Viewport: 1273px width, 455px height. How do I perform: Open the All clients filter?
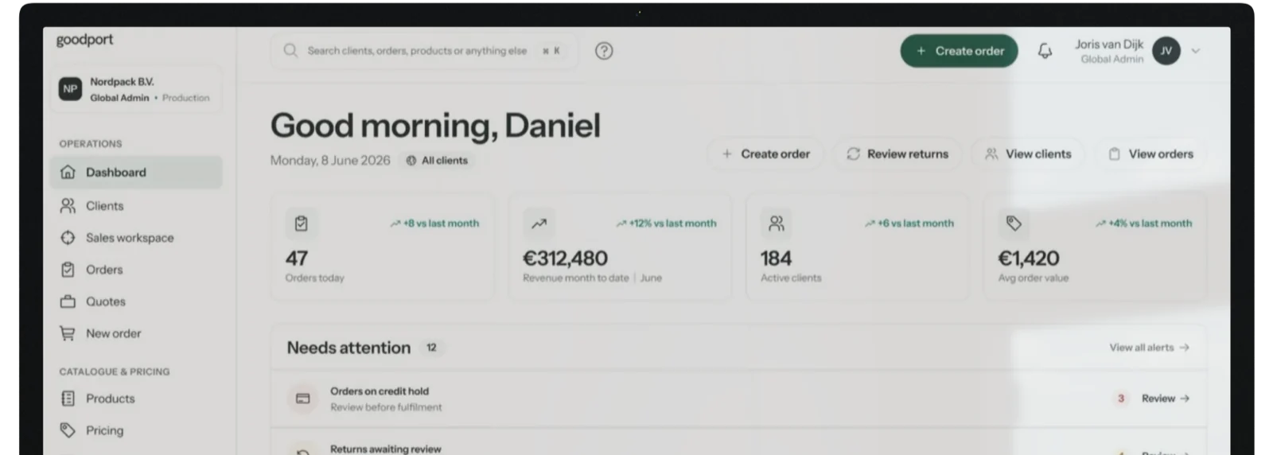(x=437, y=161)
